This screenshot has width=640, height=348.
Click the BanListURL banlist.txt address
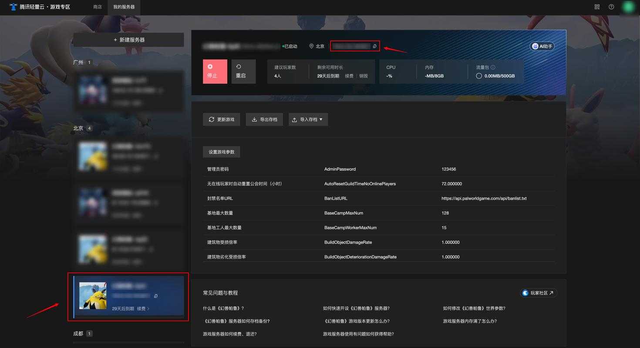(484, 198)
